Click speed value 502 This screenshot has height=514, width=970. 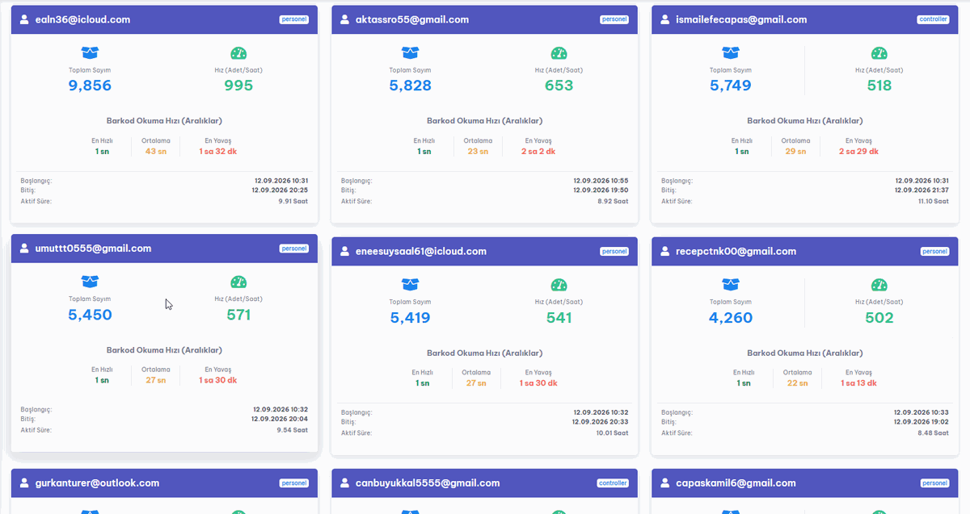(x=879, y=318)
